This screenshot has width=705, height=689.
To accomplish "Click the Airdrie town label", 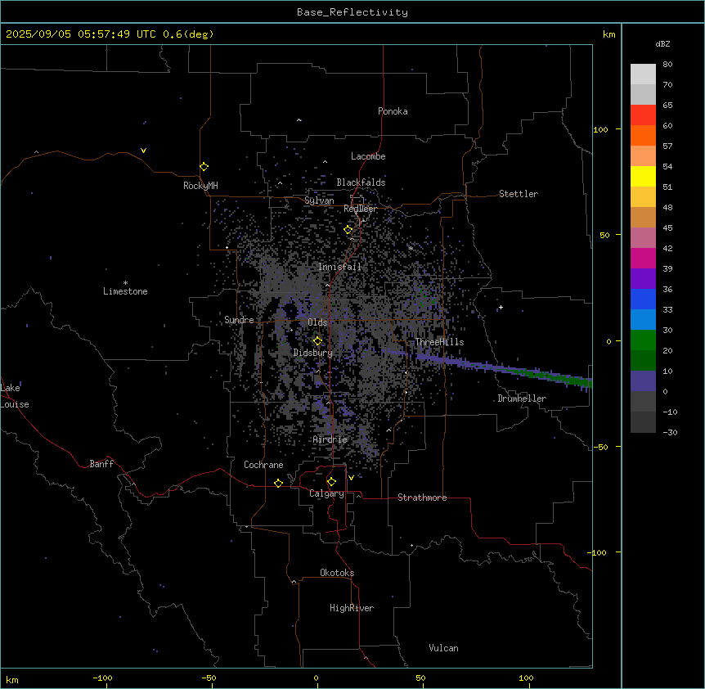I will 330,439.
